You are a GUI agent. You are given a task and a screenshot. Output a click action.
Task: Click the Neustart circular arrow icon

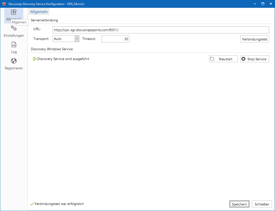coord(212,59)
